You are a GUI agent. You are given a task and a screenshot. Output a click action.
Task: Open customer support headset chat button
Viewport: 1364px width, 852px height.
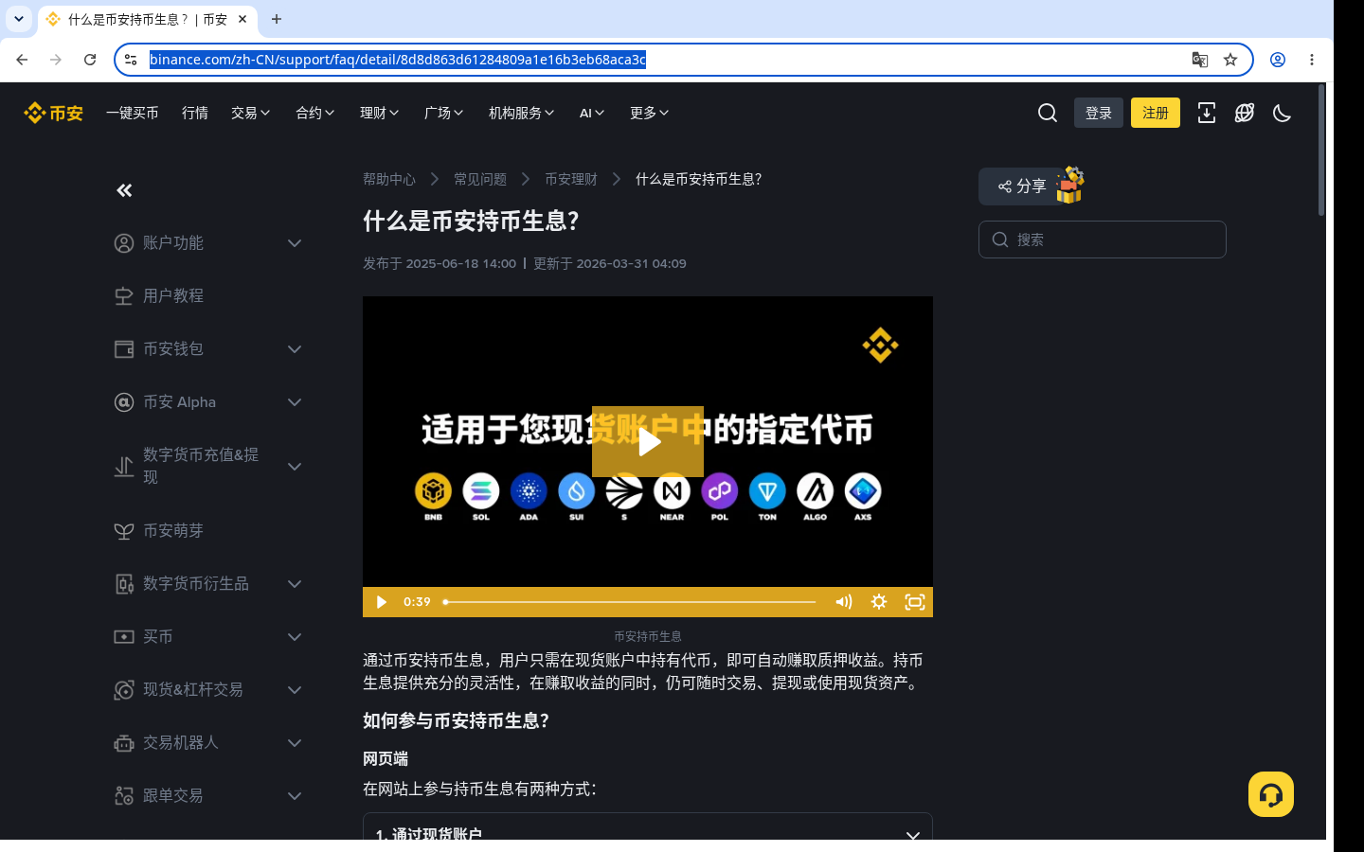1271,794
